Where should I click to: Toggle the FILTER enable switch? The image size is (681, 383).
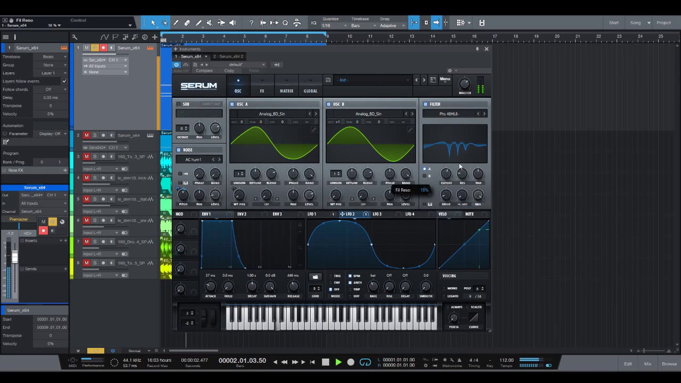426,104
